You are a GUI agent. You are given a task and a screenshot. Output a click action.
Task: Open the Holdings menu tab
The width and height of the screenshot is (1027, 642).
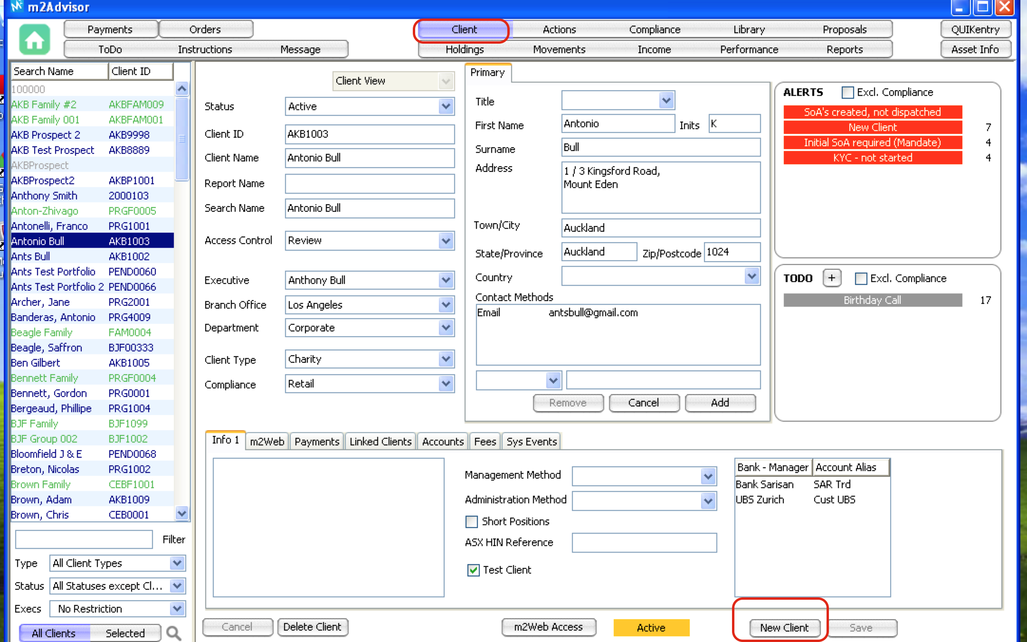pyautogui.click(x=465, y=49)
